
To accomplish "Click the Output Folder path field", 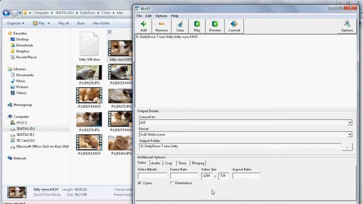I will click(x=240, y=146).
